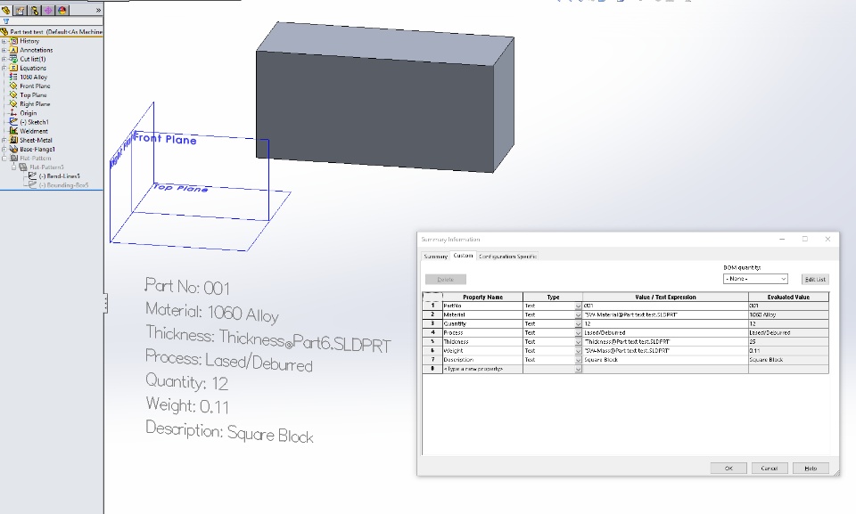This screenshot has width=856, height=514.
Task: Click the History folder icon
Action: coord(14,41)
